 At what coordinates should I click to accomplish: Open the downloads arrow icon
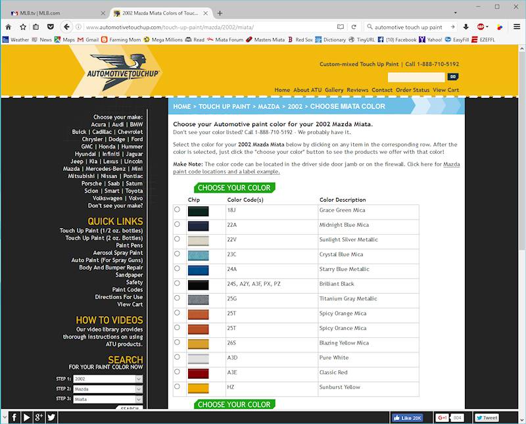point(466,27)
